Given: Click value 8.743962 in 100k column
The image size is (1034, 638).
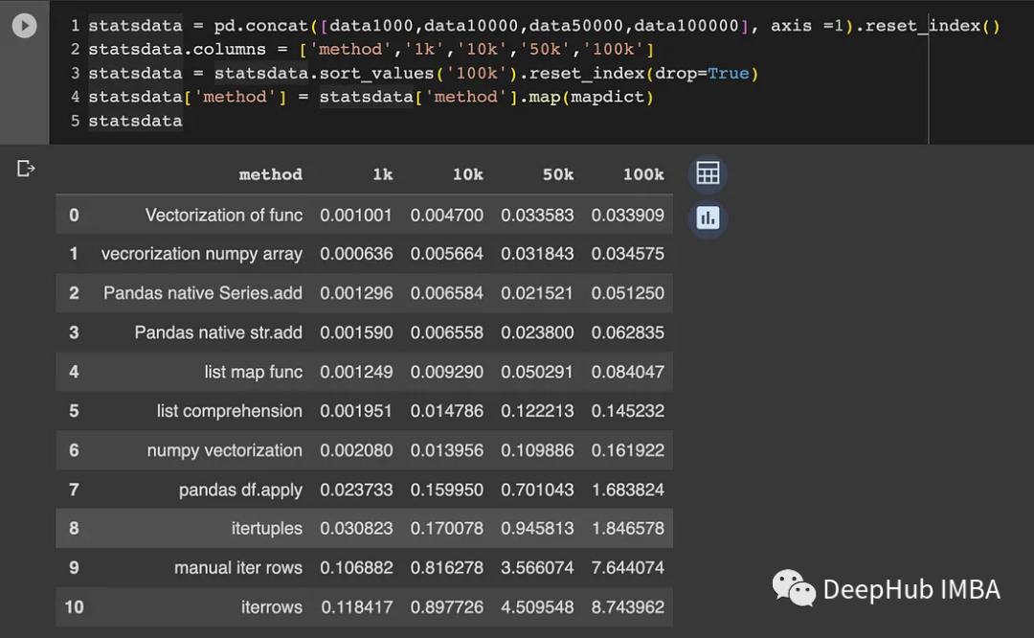Looking at the screenshot, I should (x=628, y=607).
